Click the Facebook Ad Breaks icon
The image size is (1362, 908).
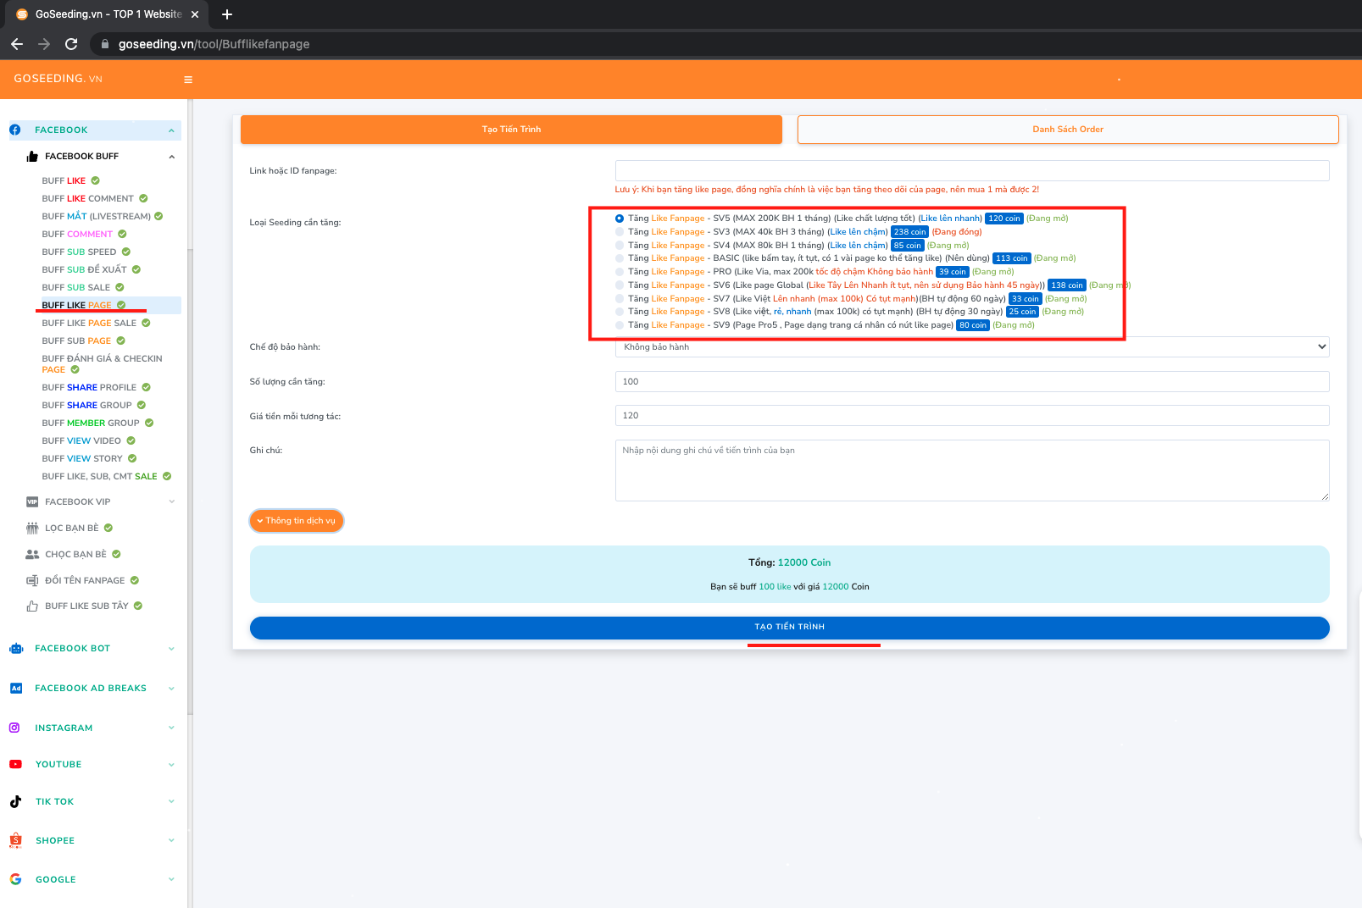16,688
